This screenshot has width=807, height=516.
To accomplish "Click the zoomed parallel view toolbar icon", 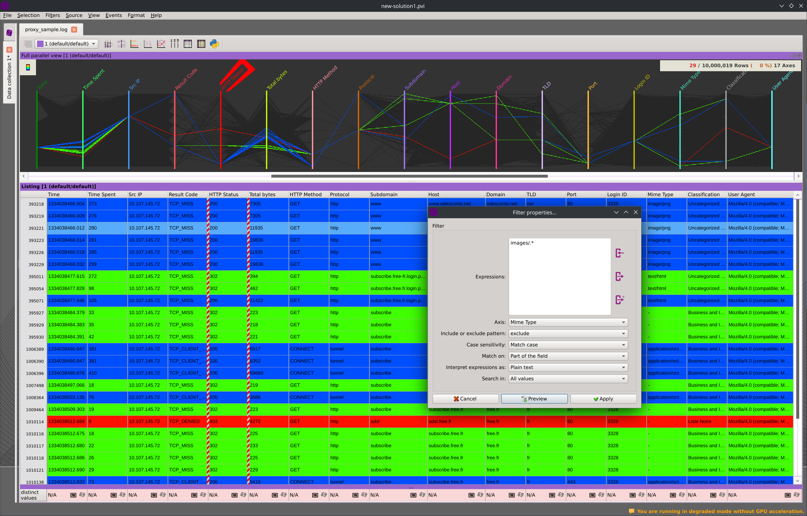I will pyautogui.click(x=121, y=44).
